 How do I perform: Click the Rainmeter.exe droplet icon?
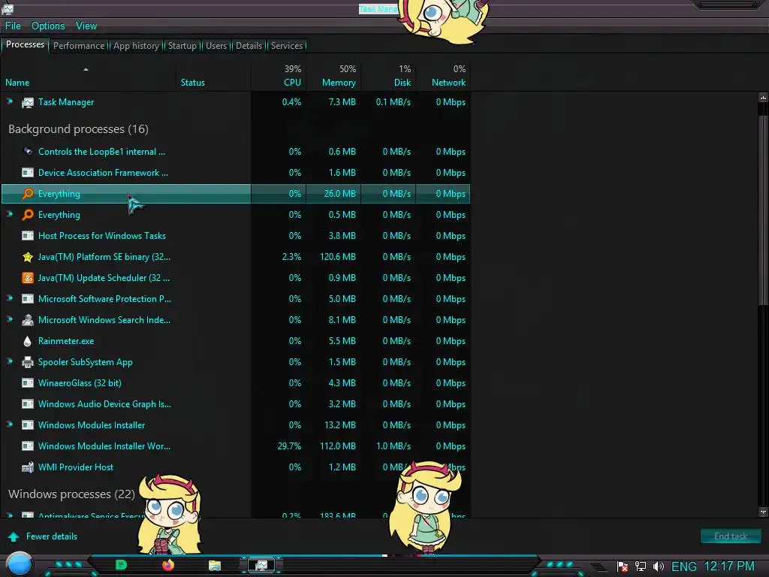tap(28, 341)
